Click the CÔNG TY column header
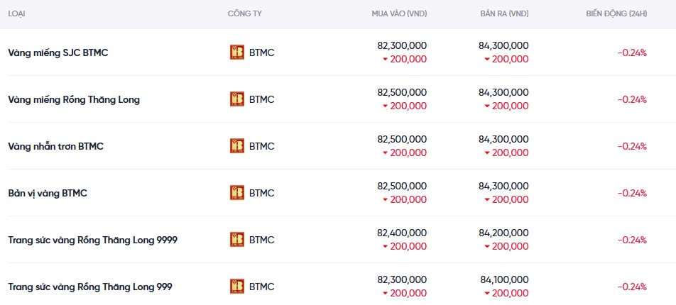The height and width of the screenshot is (305, 676). point(244,13)
